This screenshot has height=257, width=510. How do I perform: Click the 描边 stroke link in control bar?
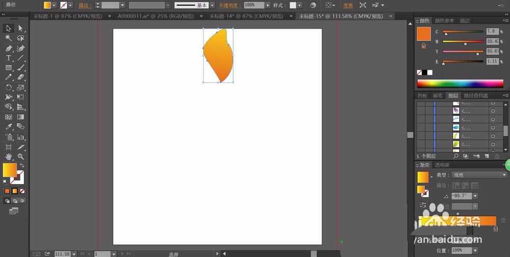coord(84,5)
